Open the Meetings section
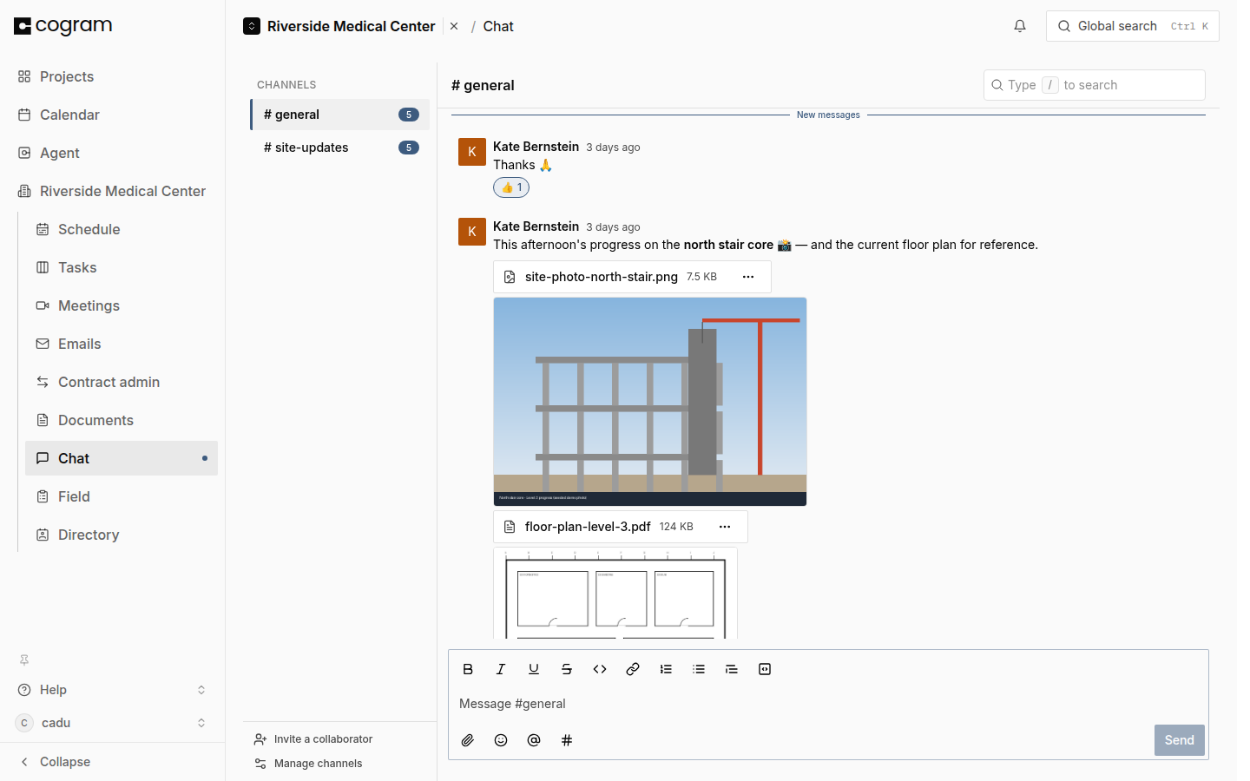This screenshot has height=781, width=1250. (122, 305)
